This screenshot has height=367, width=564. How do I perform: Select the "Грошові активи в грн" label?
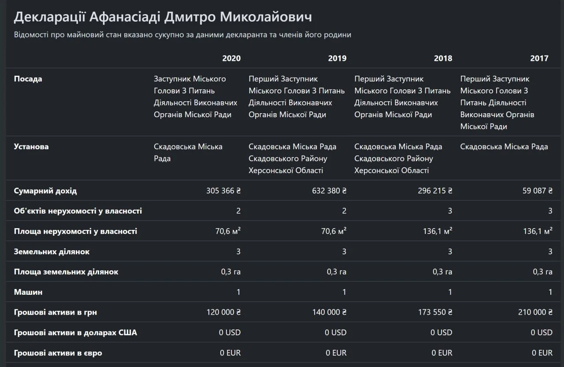[x=56, y=312]
